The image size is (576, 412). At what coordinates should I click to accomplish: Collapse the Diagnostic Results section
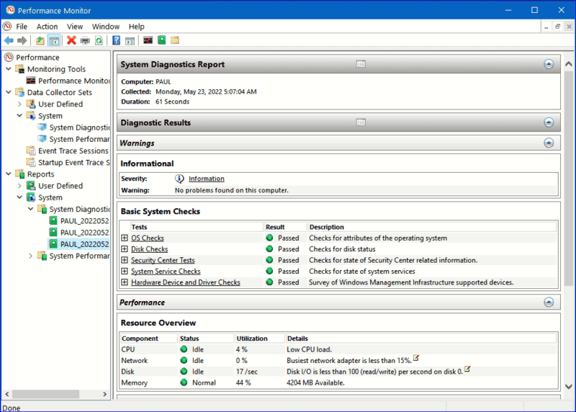549,122
